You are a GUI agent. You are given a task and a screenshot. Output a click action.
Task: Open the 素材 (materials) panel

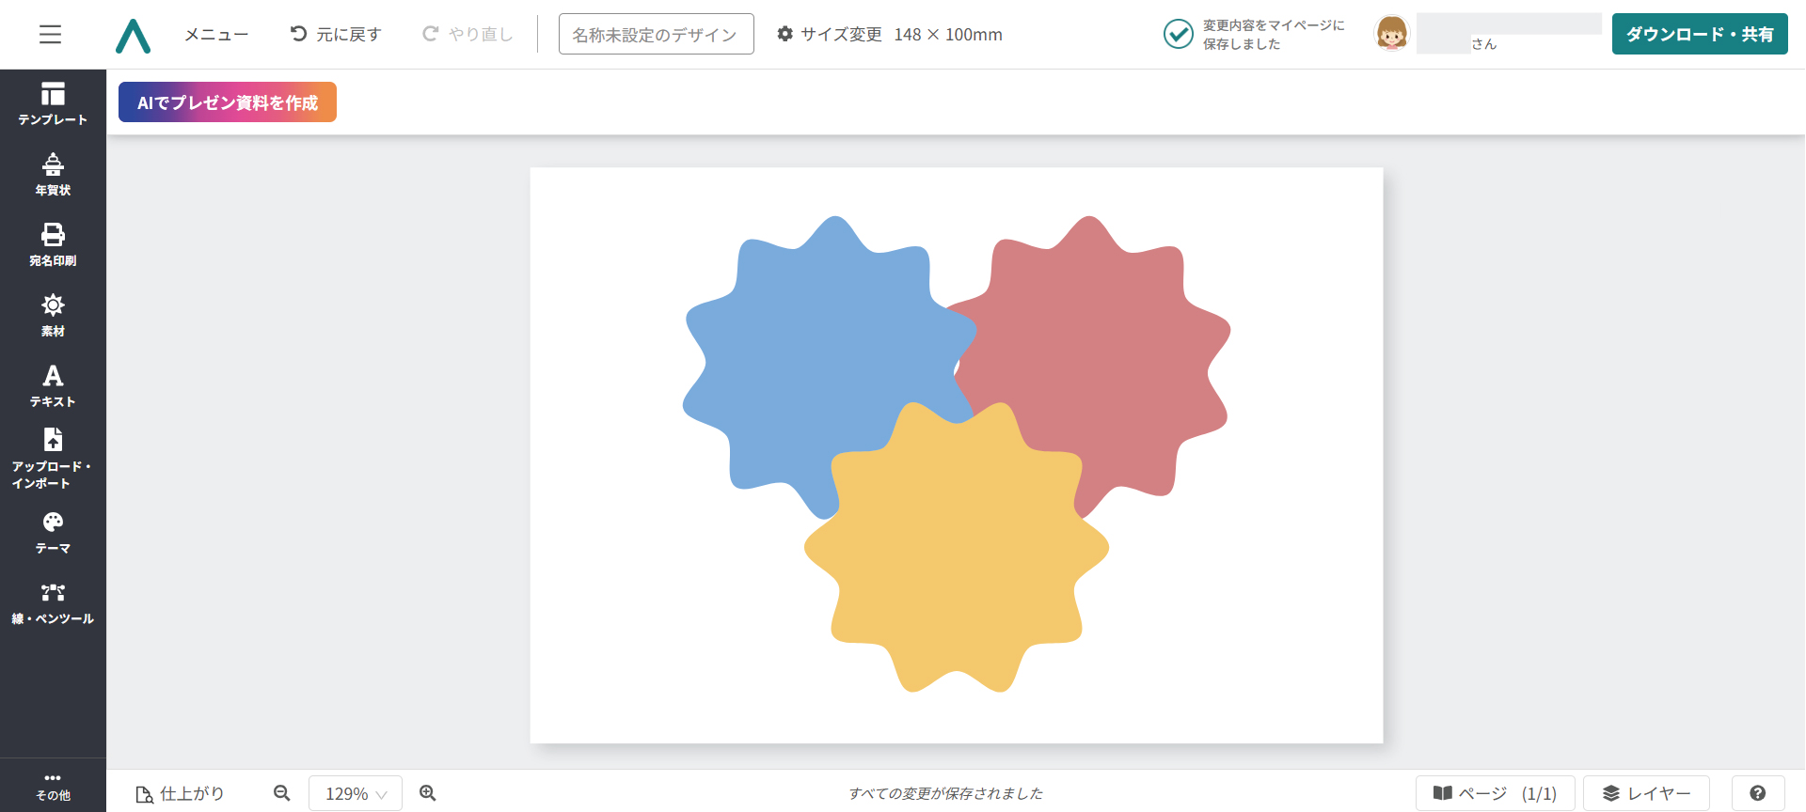[53, 315]
